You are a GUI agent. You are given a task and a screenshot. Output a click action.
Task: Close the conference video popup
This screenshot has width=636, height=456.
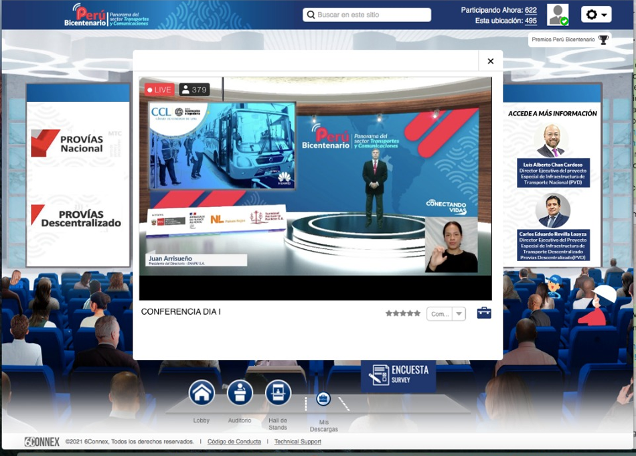point(490,61)
